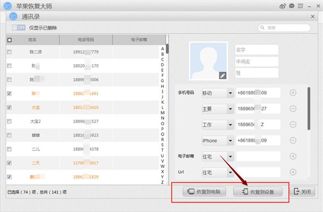Check the box for contact 陈二货
This screenshot has width=323, height=212.
point(9,52)
